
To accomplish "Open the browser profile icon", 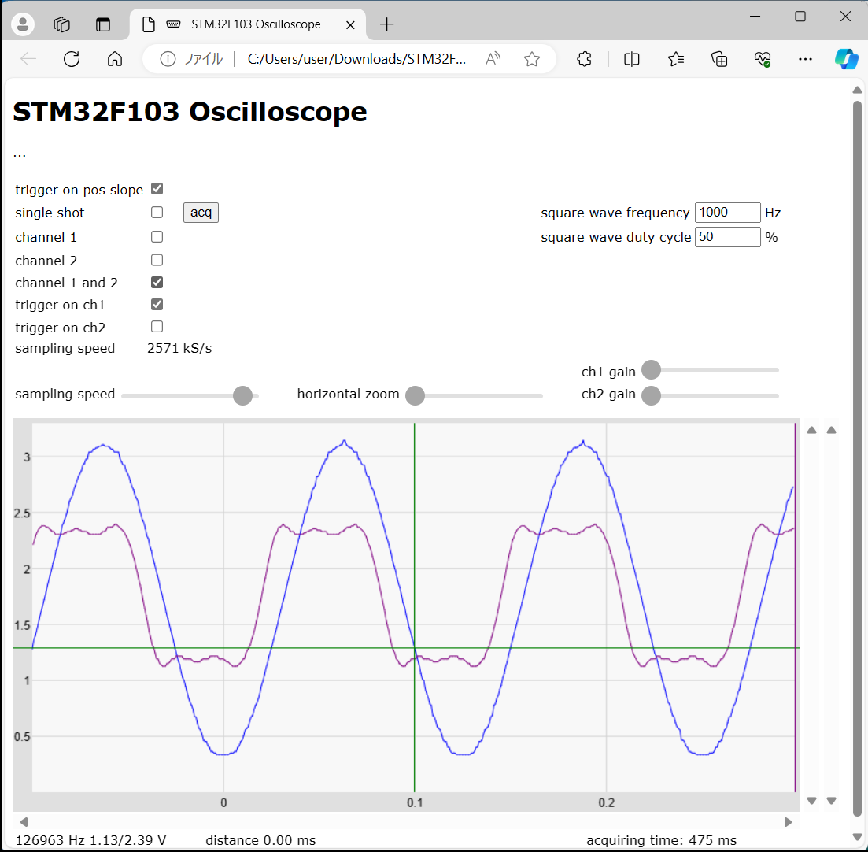I will pos(23,24).
